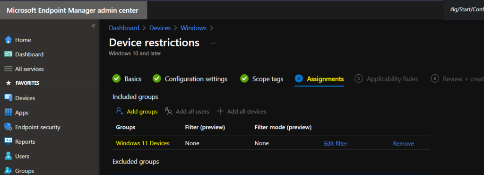Open Apps label in the sidebar
484x175 pixels.
pyautogui.click(x=22, y=113)
